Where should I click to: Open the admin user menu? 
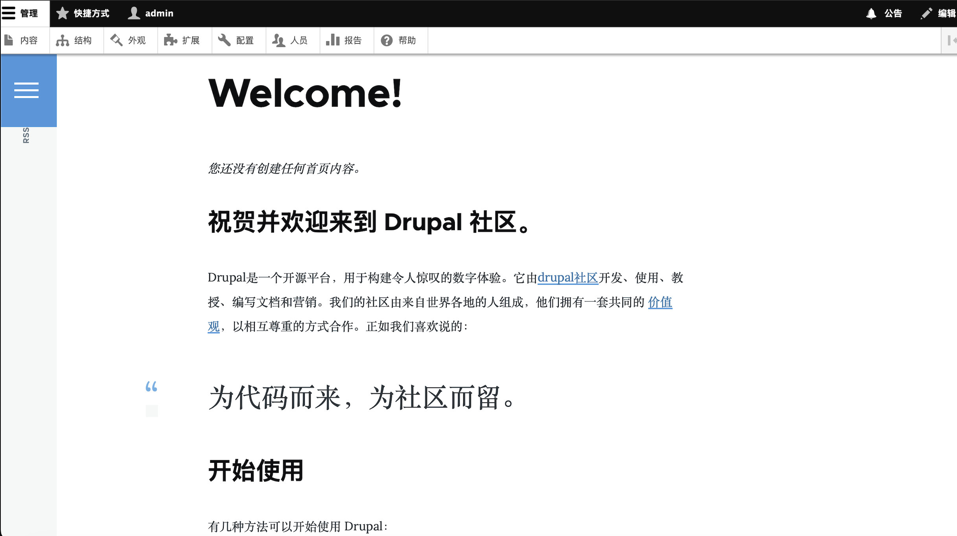click(151, 13)
